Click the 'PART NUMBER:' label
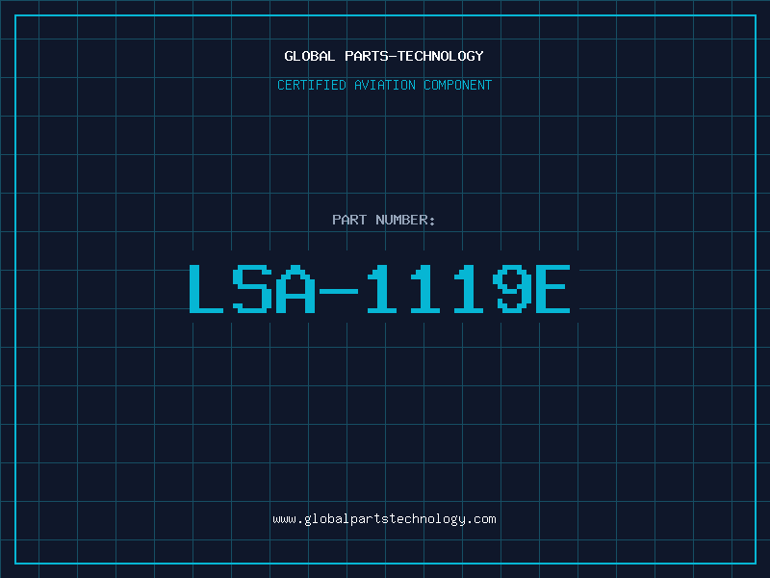This screenshot has width=770, height=578. click(x=384, y=220)
